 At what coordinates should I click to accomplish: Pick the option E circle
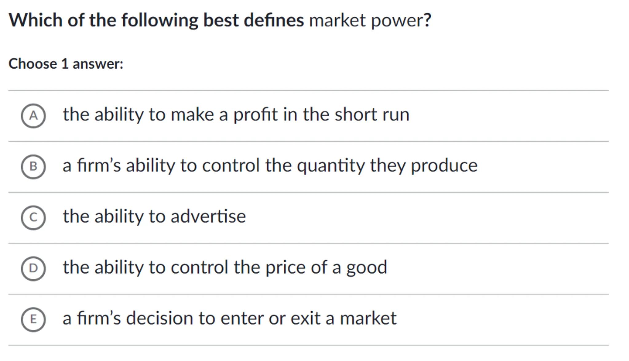(x=33, y=319)
